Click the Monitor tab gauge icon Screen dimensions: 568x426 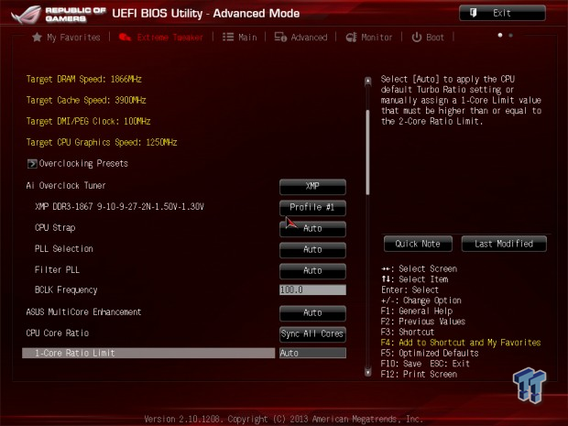click(x=352, y=37)
